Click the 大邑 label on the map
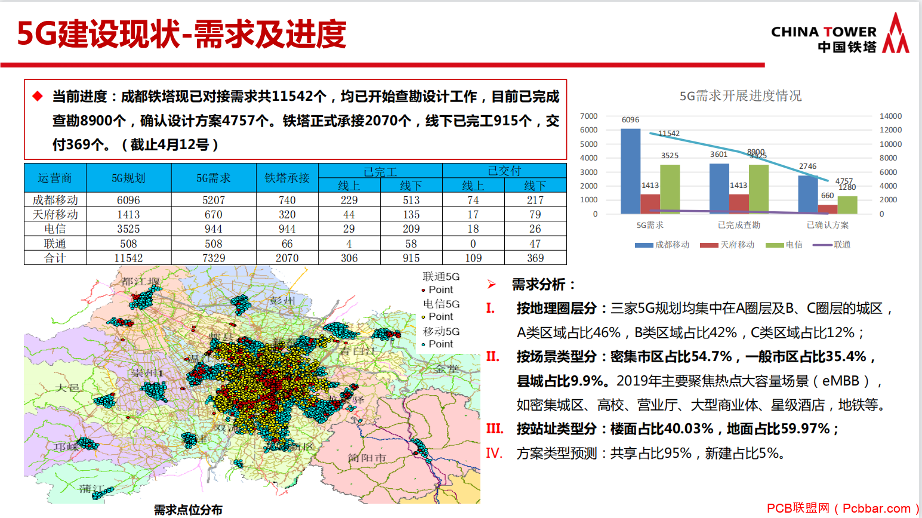 click(x=67, y=388)
